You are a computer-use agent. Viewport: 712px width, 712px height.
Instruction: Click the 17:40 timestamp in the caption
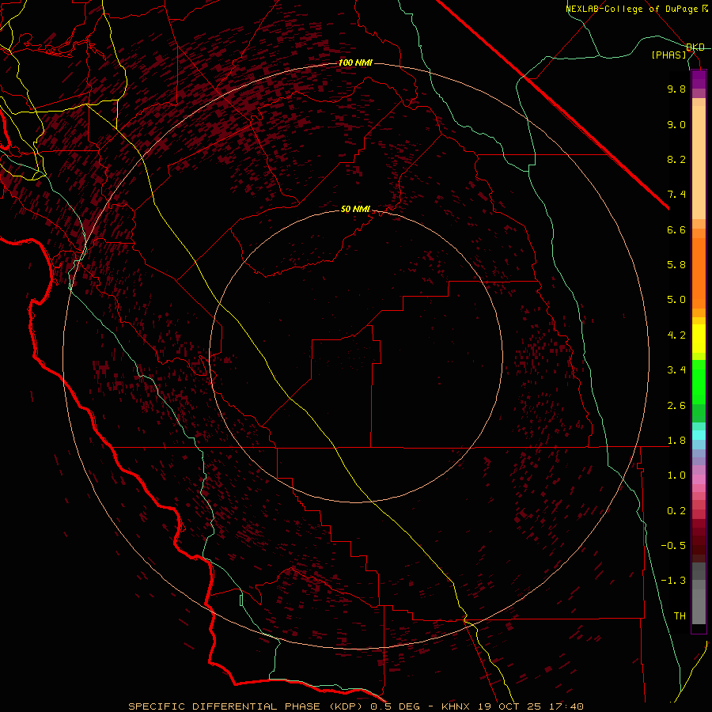pos(568,706)
